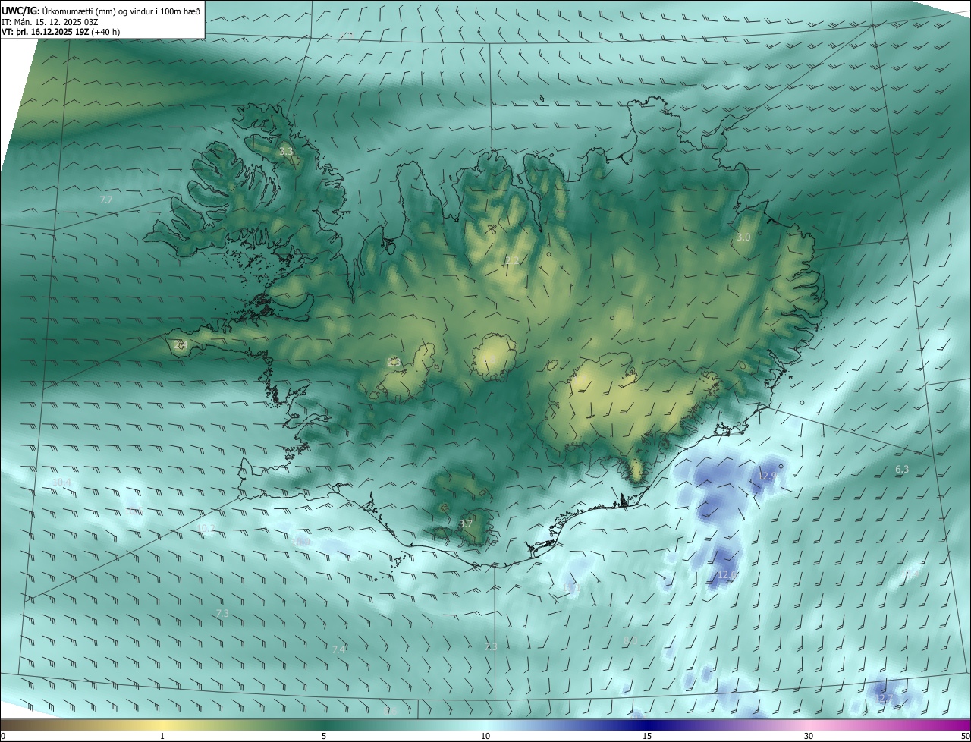This screenshot has height=742, width=971.
Task: Click the 2.4 value label on the western peninsula
Action: click(180, 344)
